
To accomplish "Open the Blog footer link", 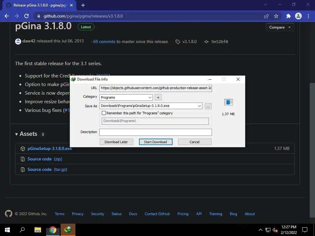I will (233, 214).
